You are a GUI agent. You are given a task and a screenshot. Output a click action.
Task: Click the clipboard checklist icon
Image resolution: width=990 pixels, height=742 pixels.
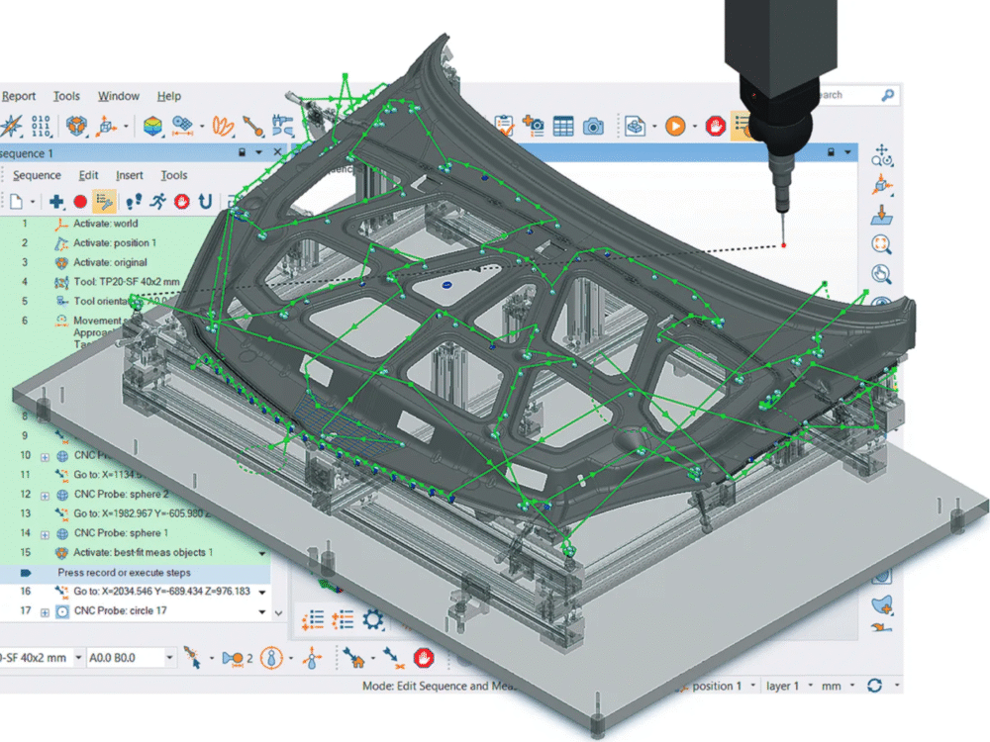tap(505, 126)
